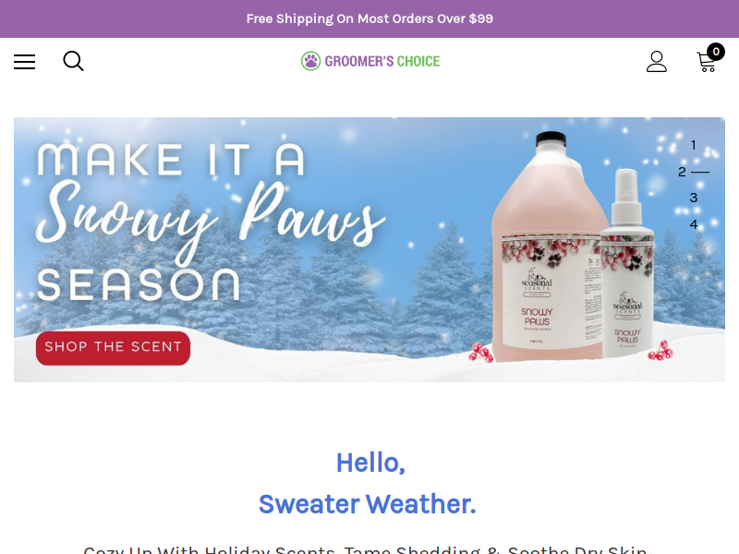Click the Snowy Paws gallon jug image
739x554 pixels.
click(x=549, y=247)
